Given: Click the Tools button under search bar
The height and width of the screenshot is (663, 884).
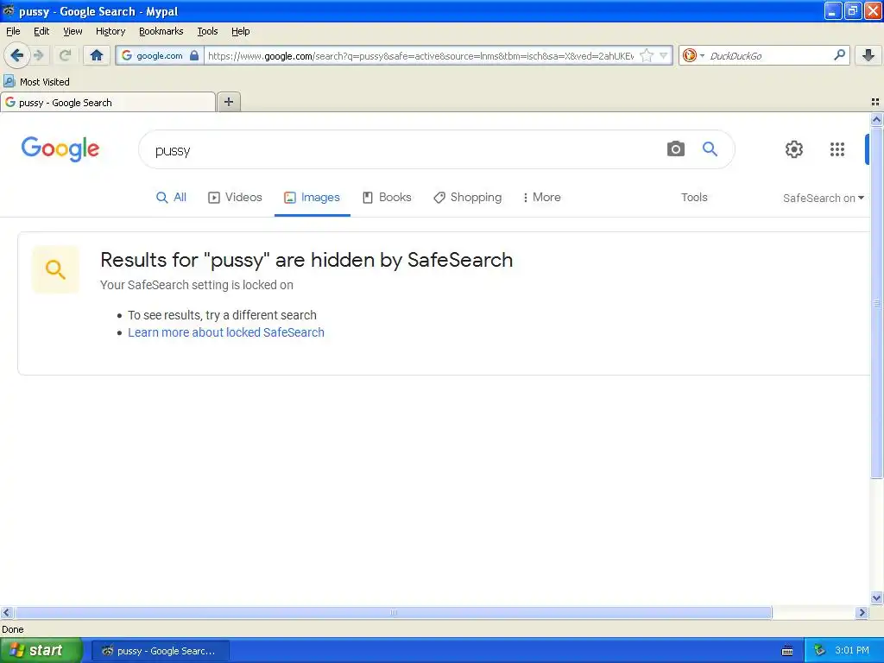Looking at the screenshot, I should 694,198.
